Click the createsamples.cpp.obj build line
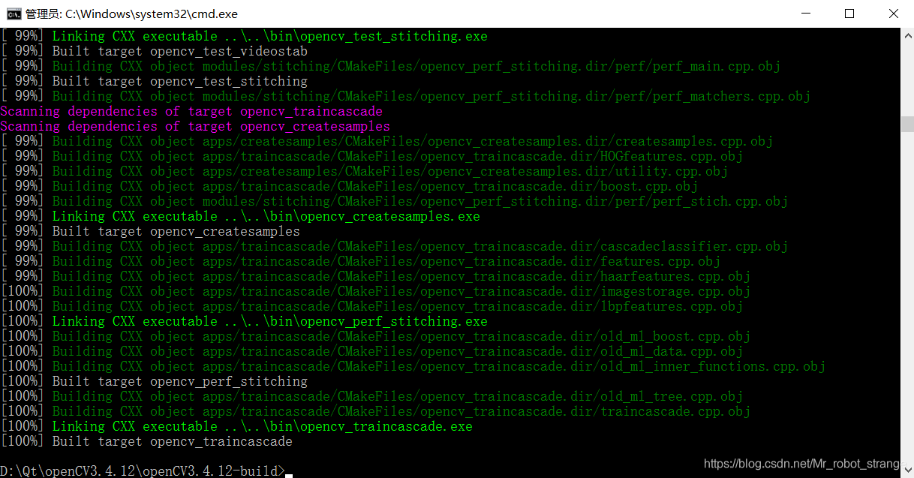The image size is (914, 478). pos(386,141)
